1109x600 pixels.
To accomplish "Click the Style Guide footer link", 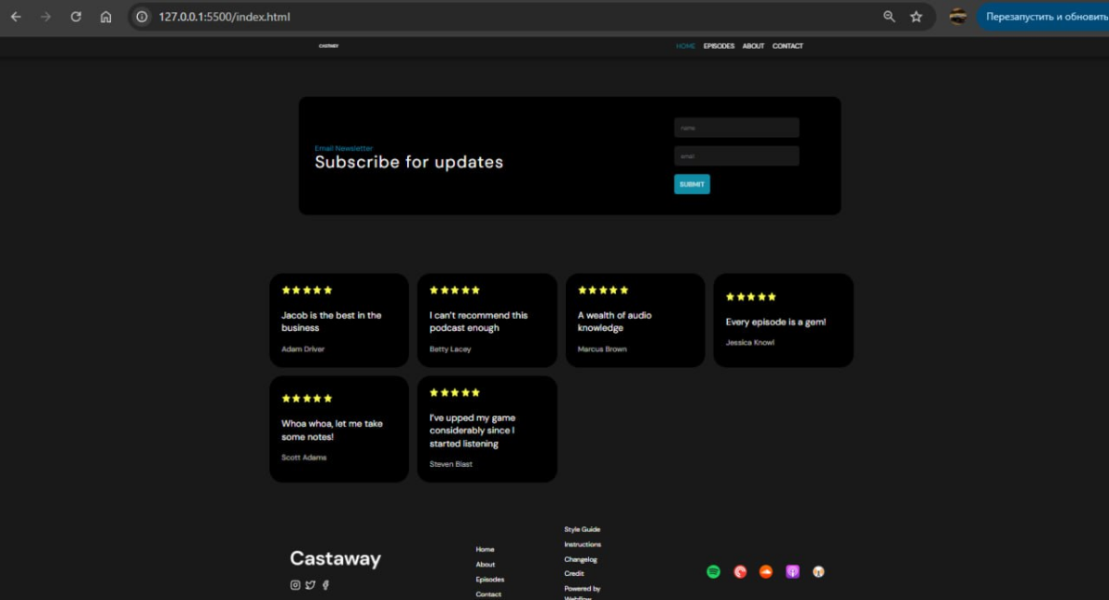I will pos(582,530).
